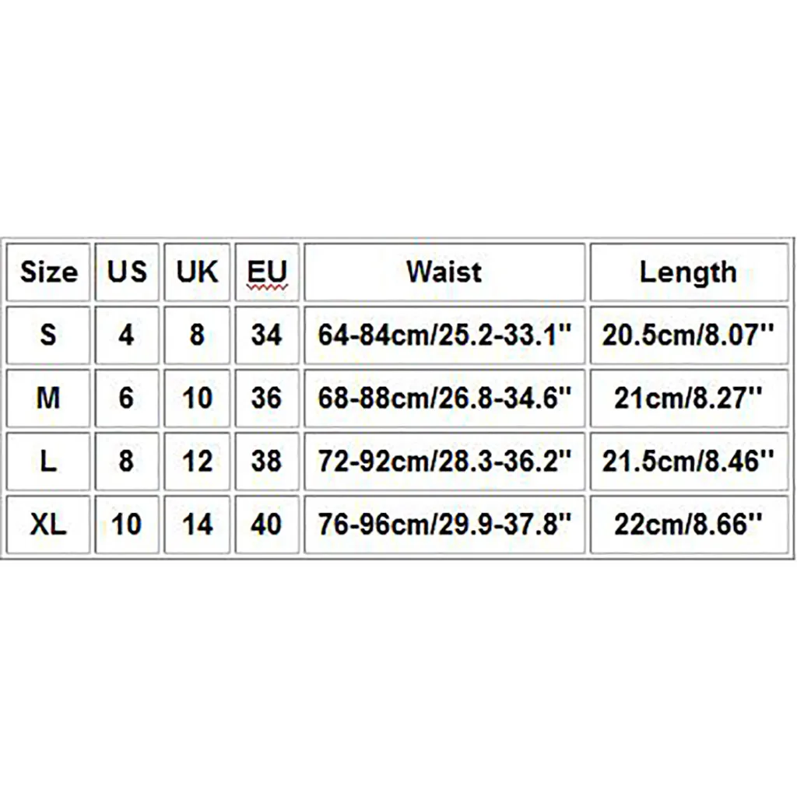This screenshot has width=797, height=797.
Task: Select the XL size row label
Action: click(49, 524)
